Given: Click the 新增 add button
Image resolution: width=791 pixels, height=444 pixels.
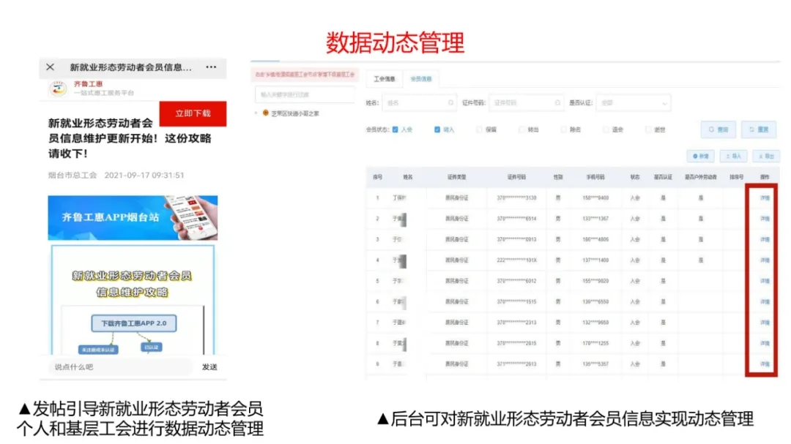Looking at the screenshot, I should pyautogui.click(x=700, y=156).
